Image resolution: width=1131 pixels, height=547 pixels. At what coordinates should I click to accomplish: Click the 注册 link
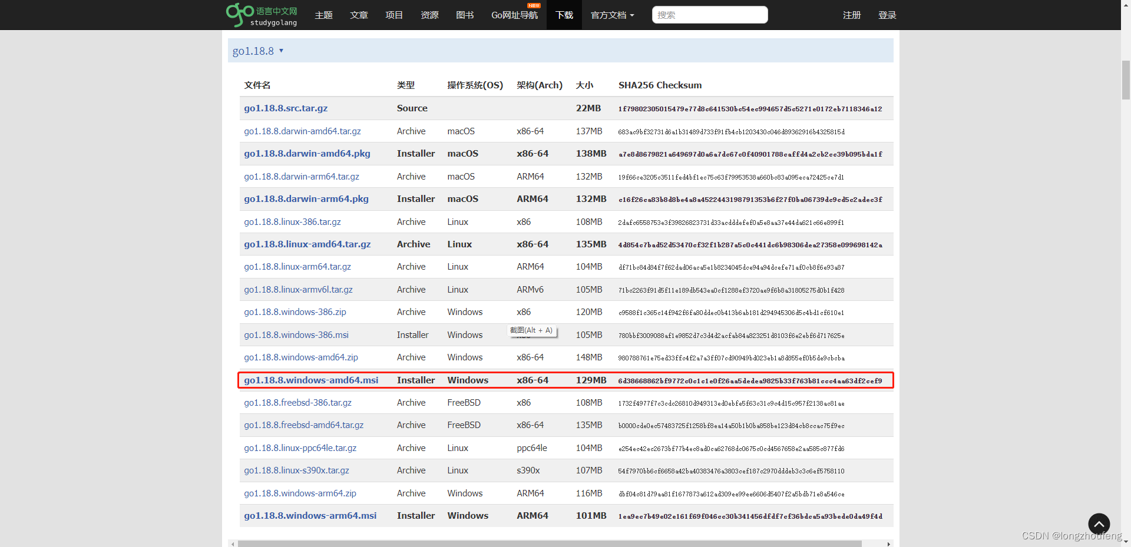pos(852,15)
